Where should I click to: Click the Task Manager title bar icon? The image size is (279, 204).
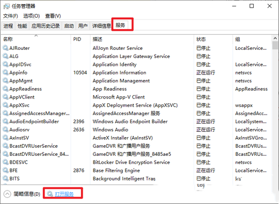(6, 6)
